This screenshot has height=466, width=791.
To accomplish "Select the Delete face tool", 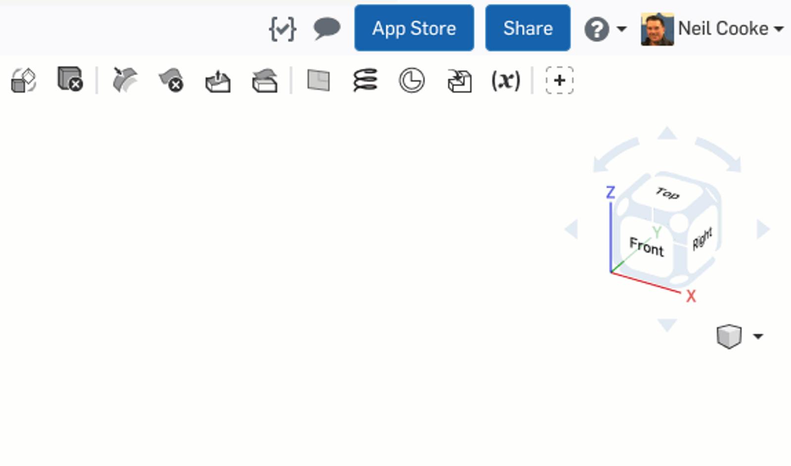I will coord(171,80).
